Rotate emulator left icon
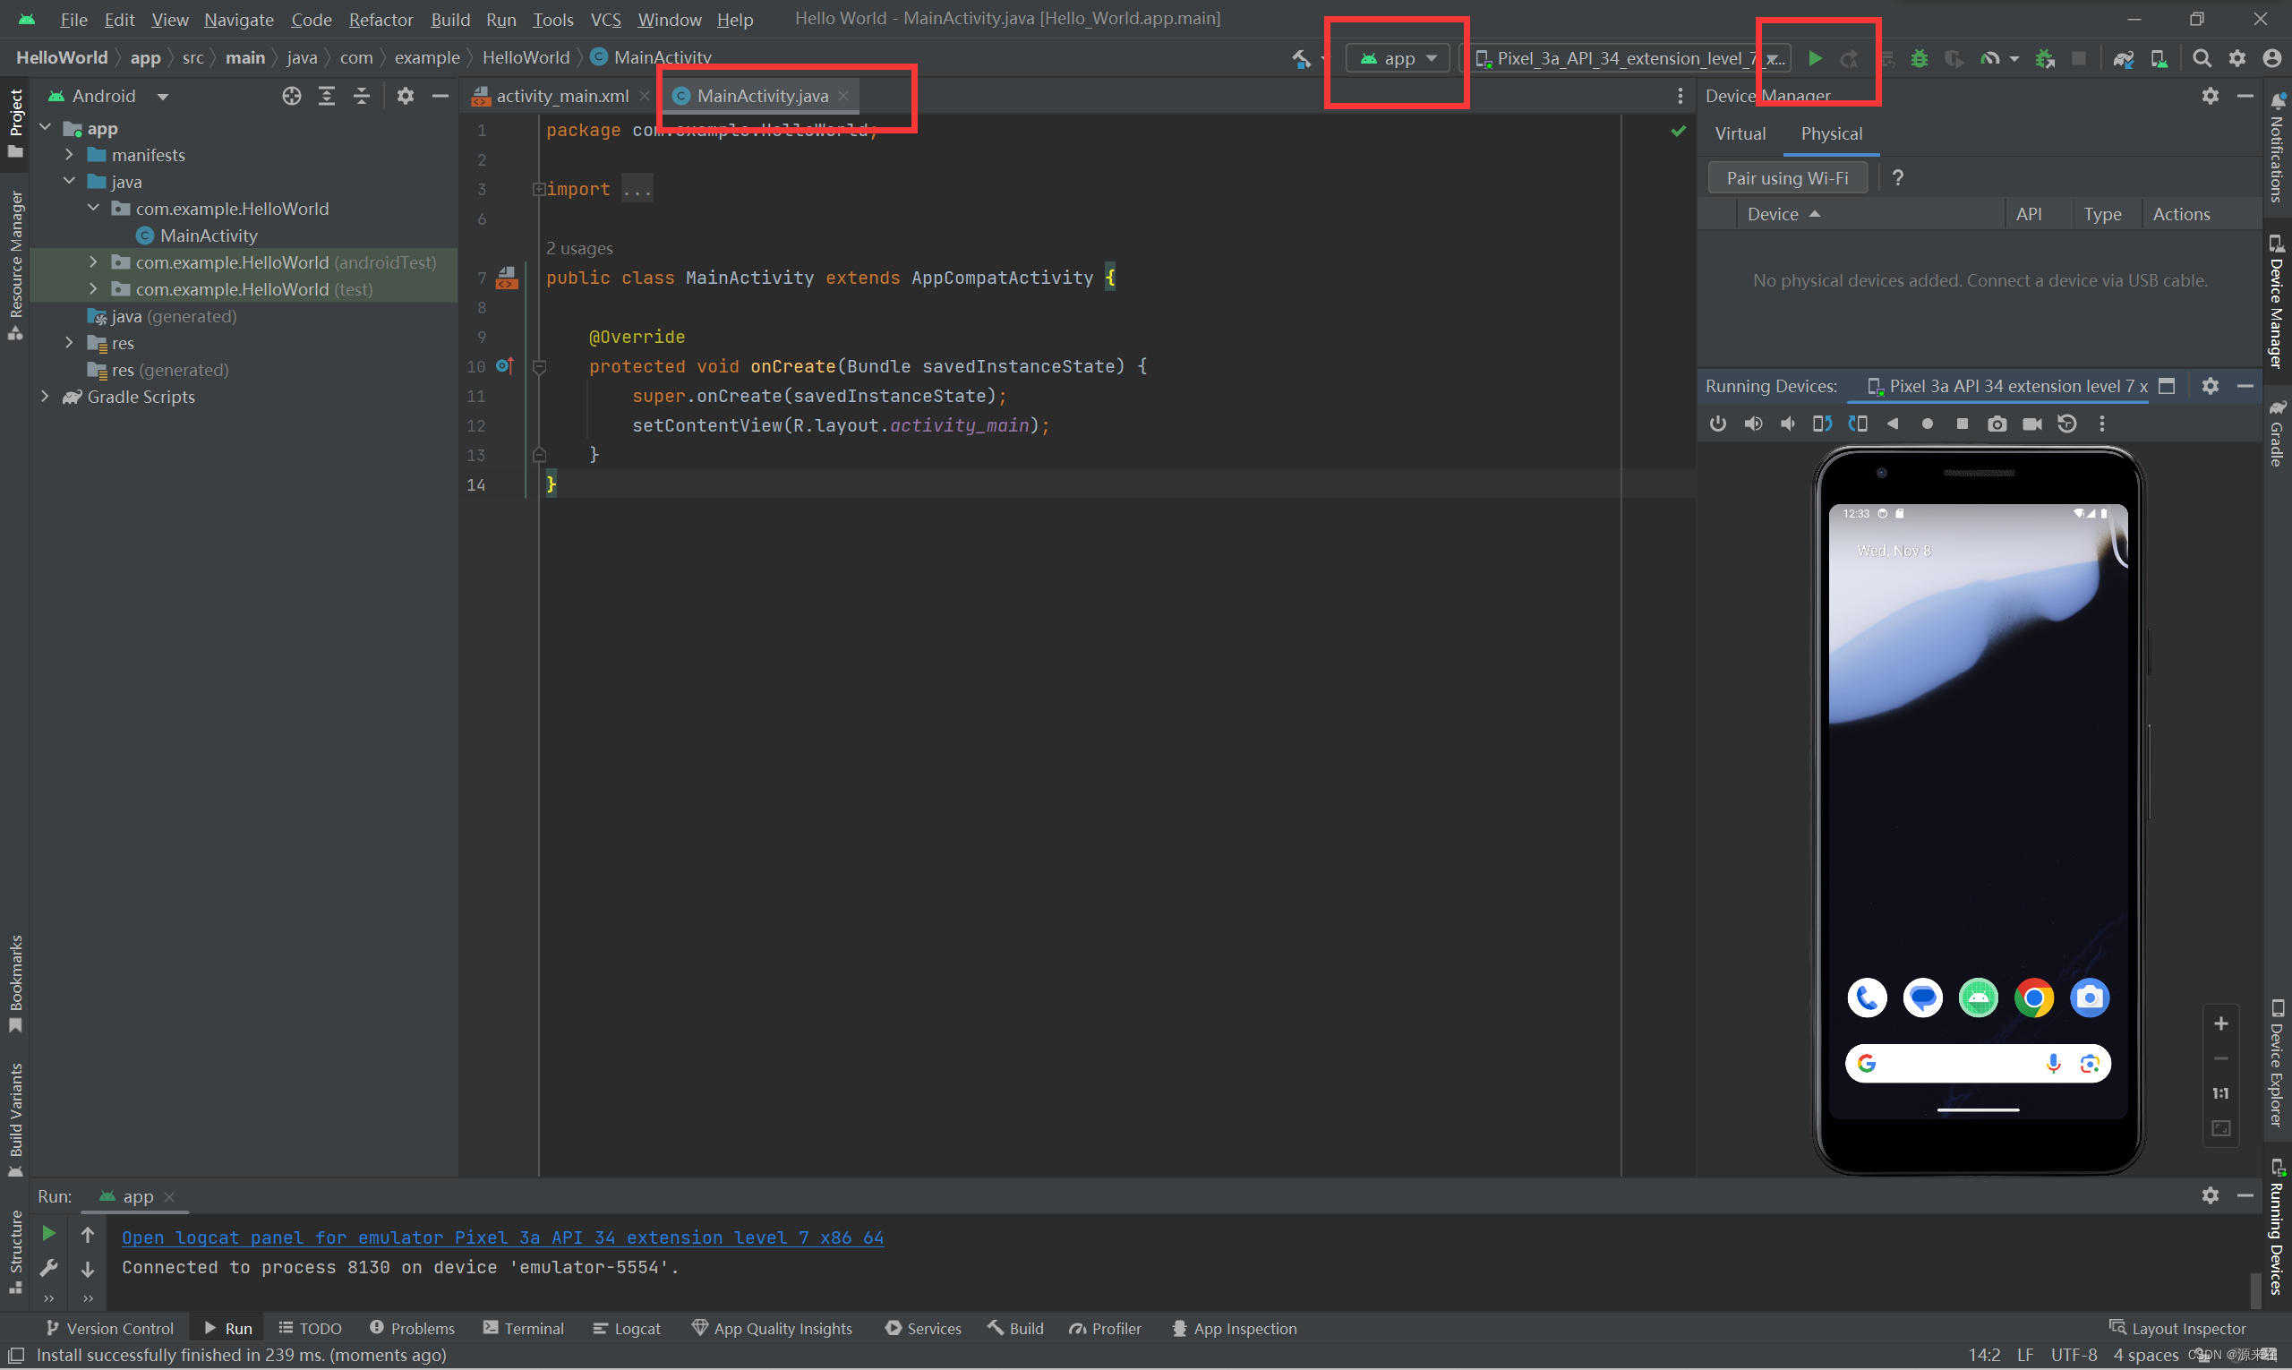 tap(1822, 424)
